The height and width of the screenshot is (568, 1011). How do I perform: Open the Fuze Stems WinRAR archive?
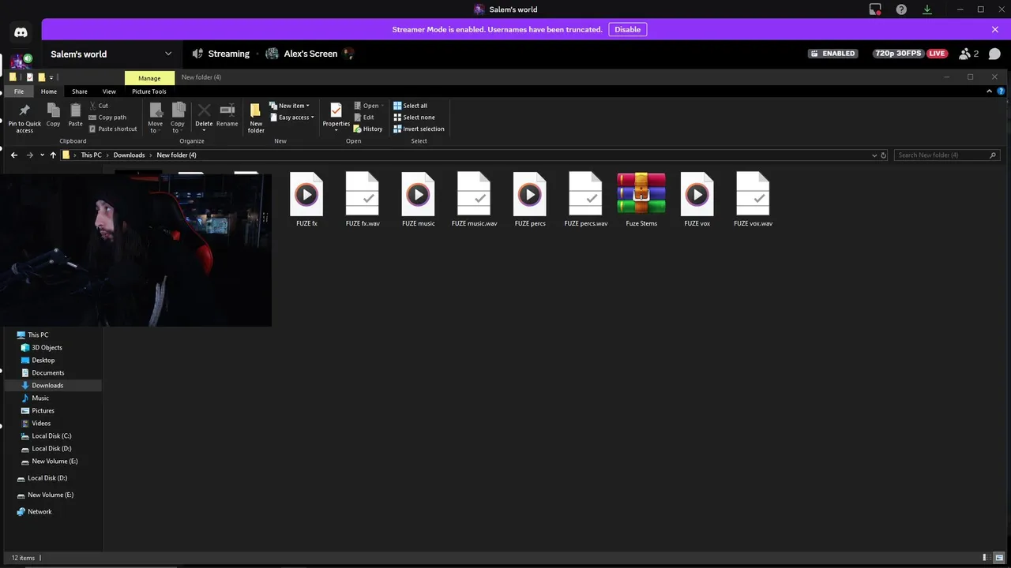tap(641, 200)
